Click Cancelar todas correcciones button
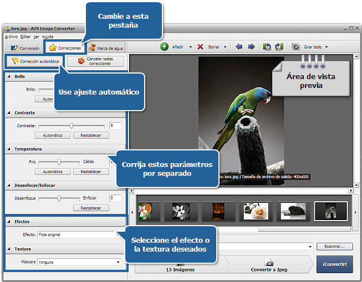The image size is (362, 282). click(x=95, y=61)
